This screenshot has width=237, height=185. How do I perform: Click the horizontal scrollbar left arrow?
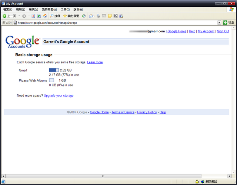3,176
